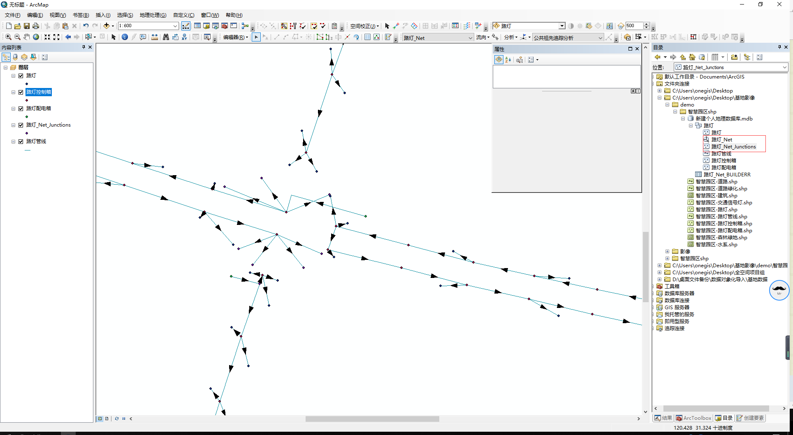Save the map with the disk icon
Screen dimensions: 793x435
pos(26,26)
